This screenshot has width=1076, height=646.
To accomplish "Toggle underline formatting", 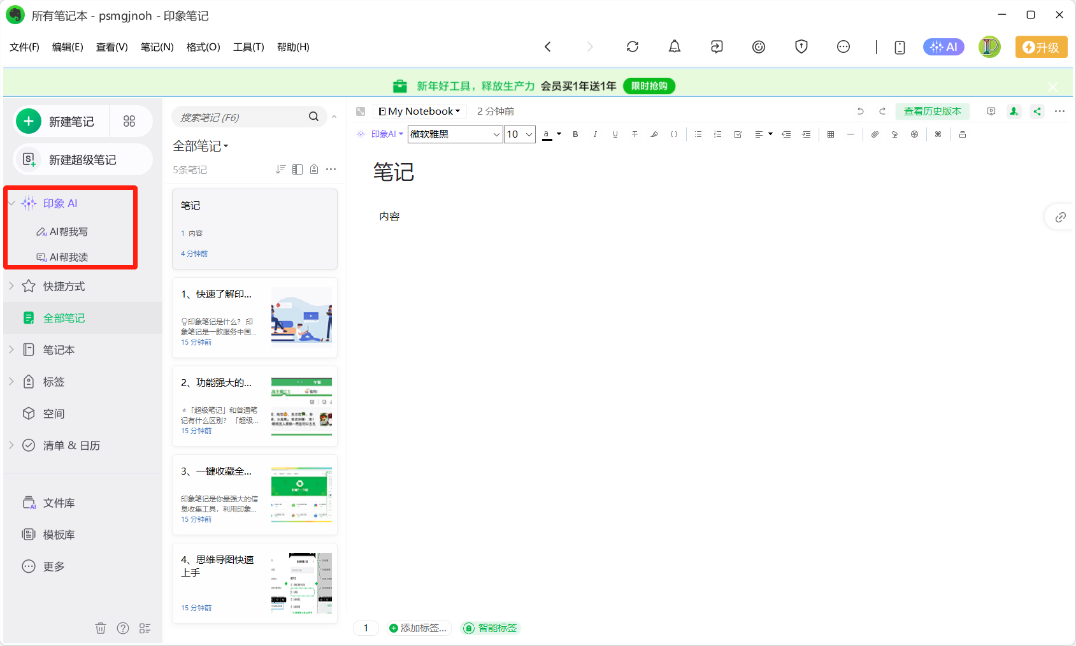I will point(615,134).
